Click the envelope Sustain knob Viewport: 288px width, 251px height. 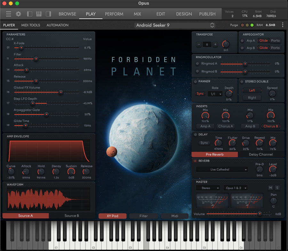71,172
